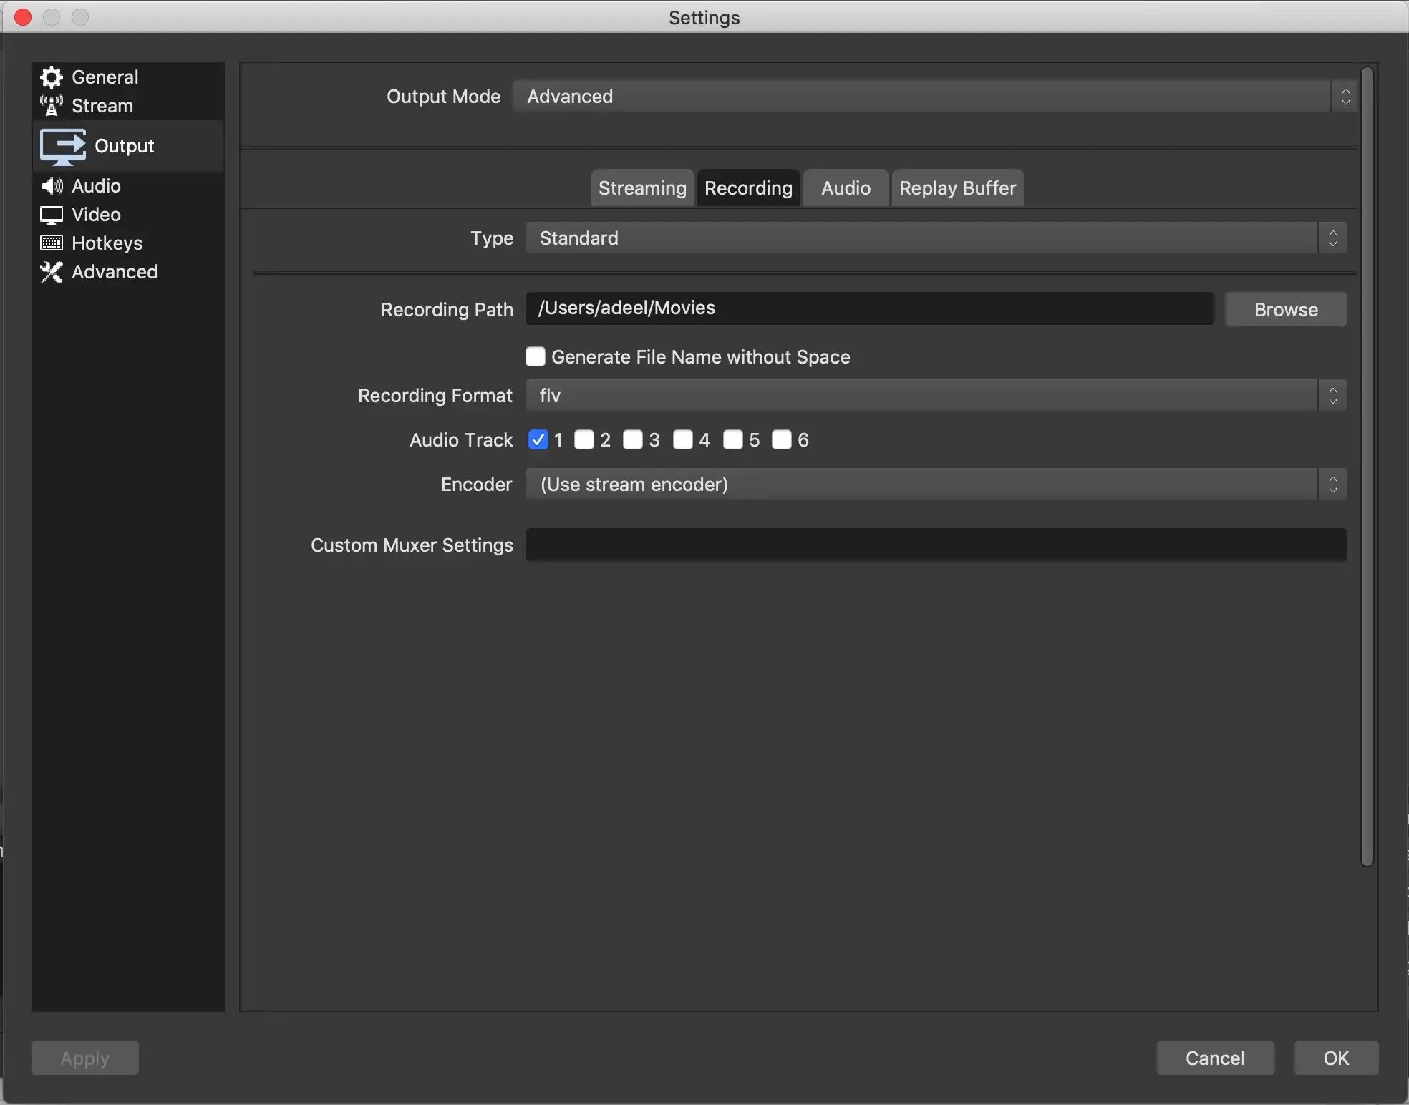
Task: Open Advanced settings via tools icon
Action: coord(51,272)
